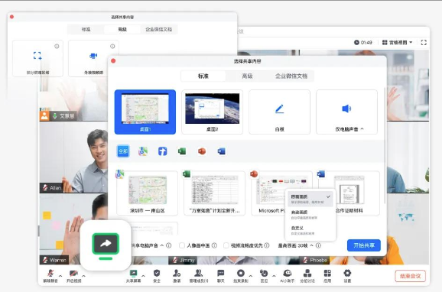Open the Settings gear icon
442x292 pixels.
coord(347,273)
